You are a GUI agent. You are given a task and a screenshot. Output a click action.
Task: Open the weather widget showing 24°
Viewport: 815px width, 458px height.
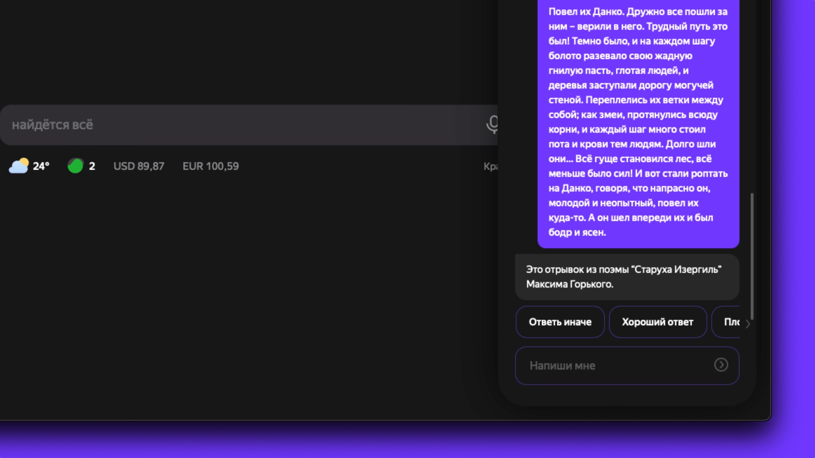point(29,166)
